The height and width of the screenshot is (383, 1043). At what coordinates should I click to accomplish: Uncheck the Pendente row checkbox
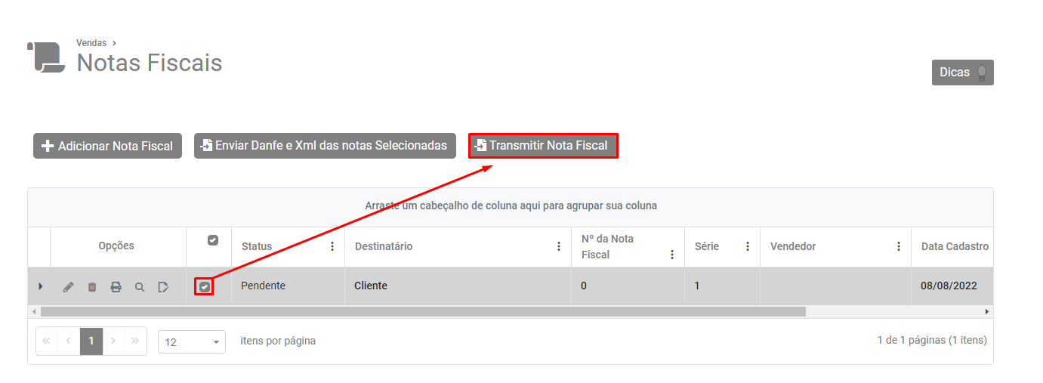[204, 287]
